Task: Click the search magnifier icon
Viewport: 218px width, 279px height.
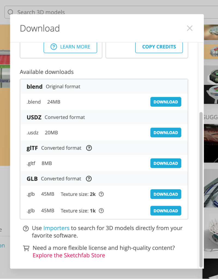Action: pos(11,12)
